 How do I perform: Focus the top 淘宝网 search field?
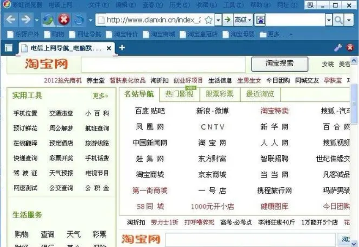(x=163, y=65)
